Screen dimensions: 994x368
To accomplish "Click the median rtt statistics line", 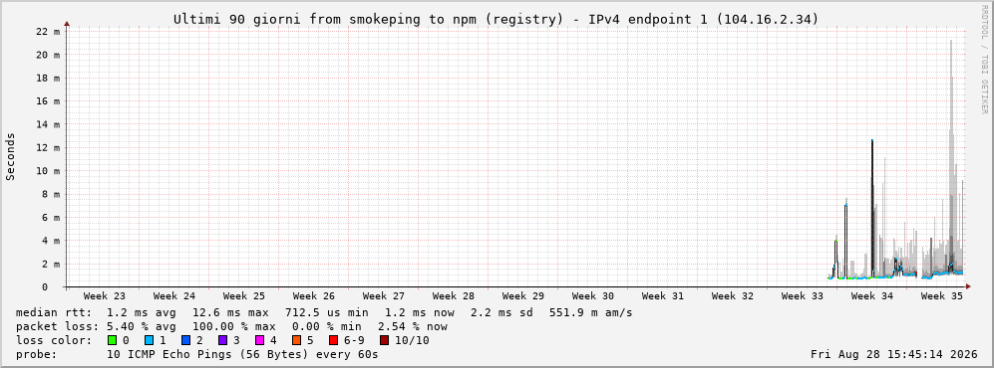I will tap(323, 312).
